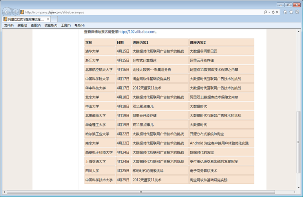303x197 pixels.
Task: Open the 工具(T) menu
Action: click(66, 25)
